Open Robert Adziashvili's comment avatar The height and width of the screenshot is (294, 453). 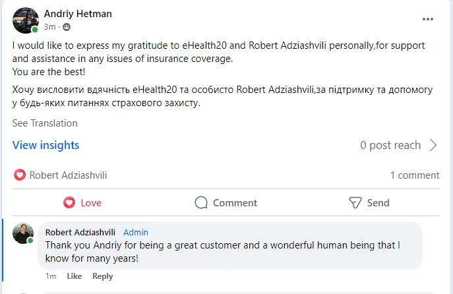[23, 233]
